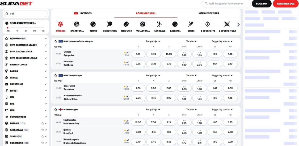The width and height of the screenshot is (299, 146).
Task: Click the stats icon for Fiorentina vs Real Betis
Action: coord(127,62)
